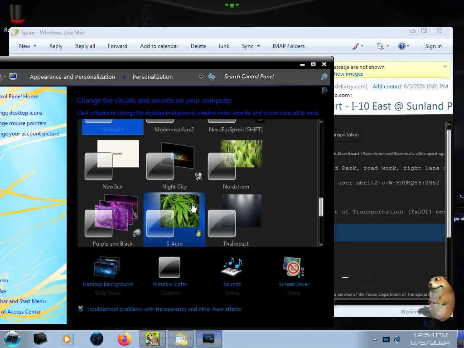The image size is (464, 348).
Task: Open the Personalization help icon
Action: coord(325,91)
